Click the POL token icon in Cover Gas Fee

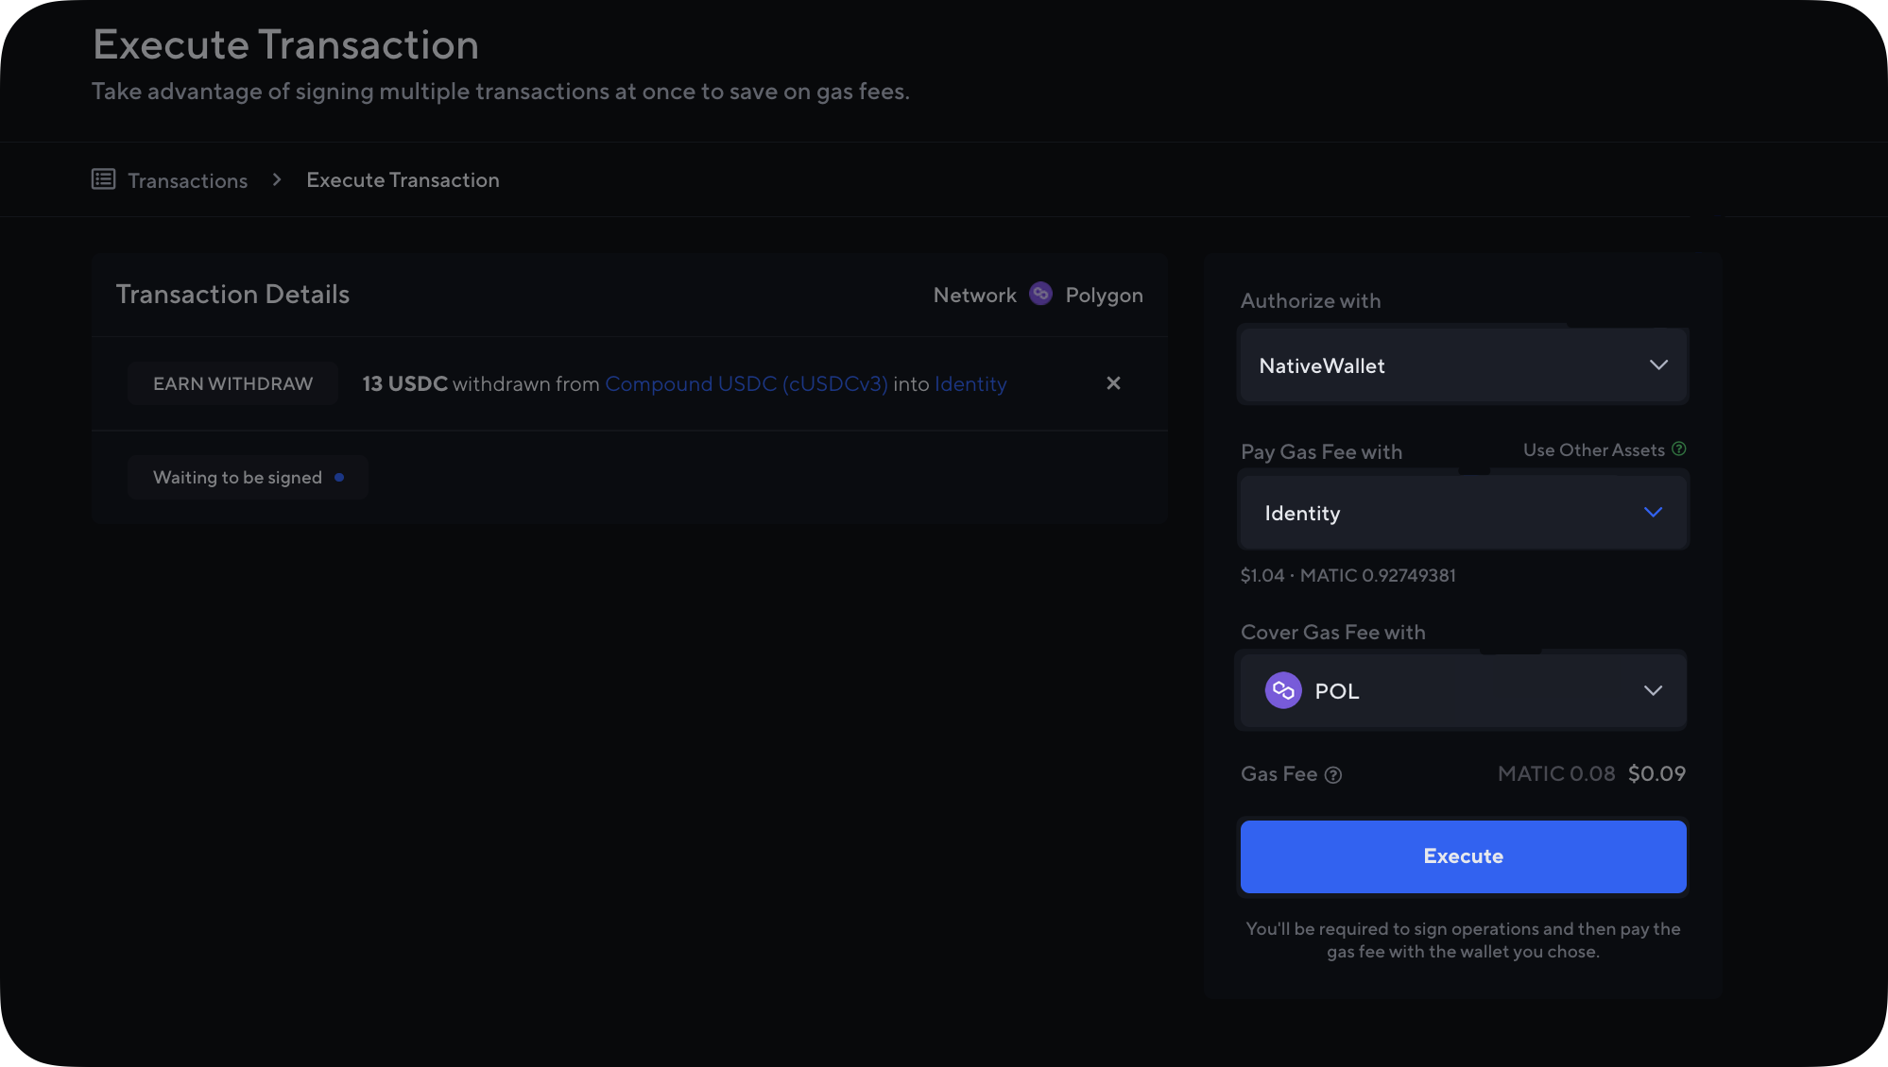coord(1282,690)
